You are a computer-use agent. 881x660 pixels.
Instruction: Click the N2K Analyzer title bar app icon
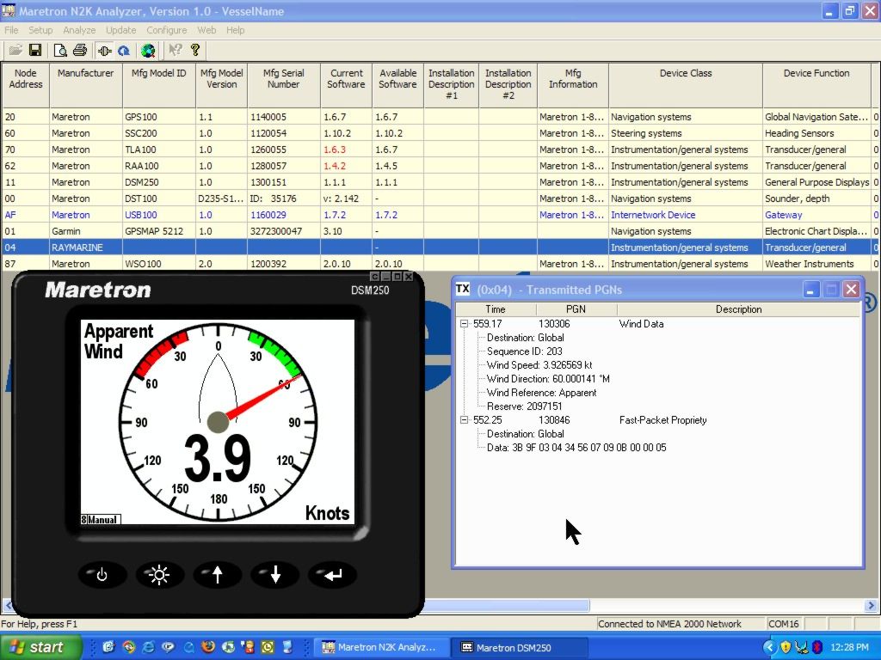coord(9,10)
